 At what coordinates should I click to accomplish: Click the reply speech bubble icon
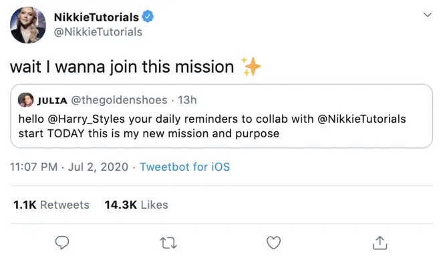click(x=62, y=243)
